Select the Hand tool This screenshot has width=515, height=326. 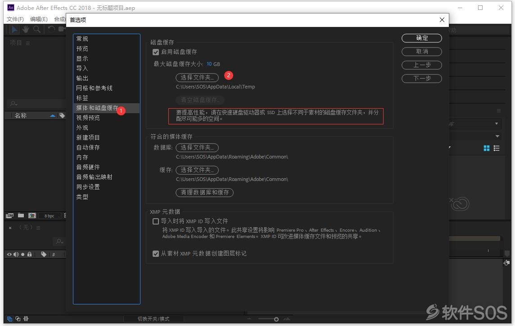tap(25, 30)
